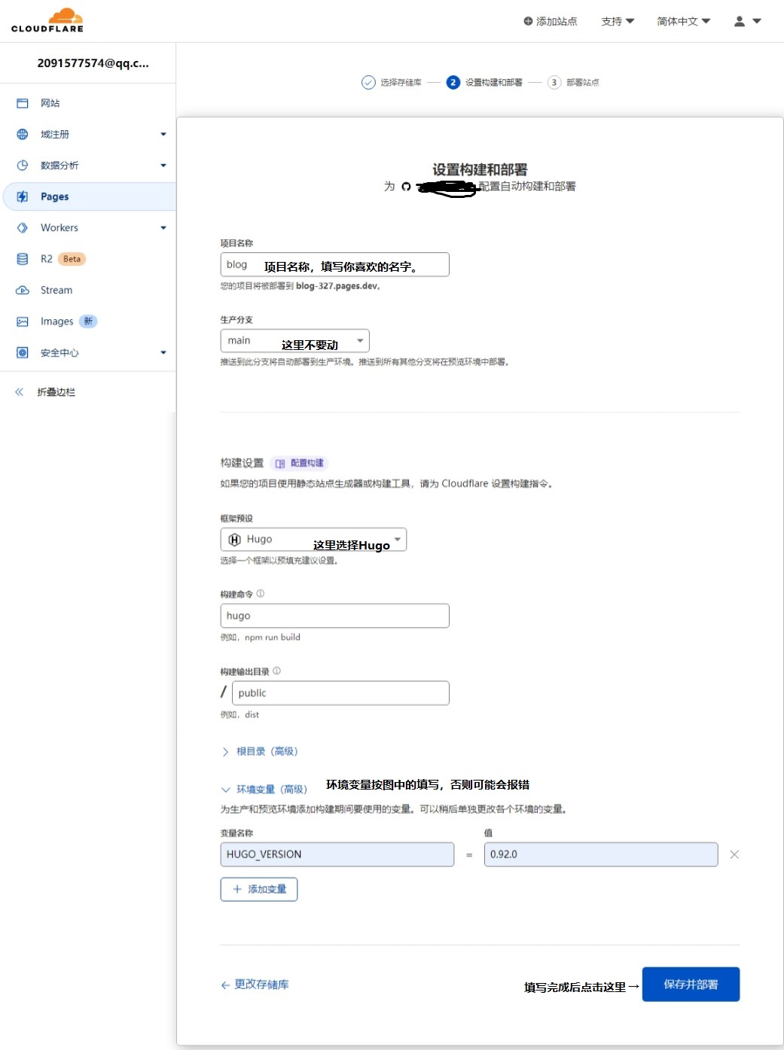Remove the HUGO_VERSION variable row
Screen dimensions: 784x1050
[x=734, y=854]
